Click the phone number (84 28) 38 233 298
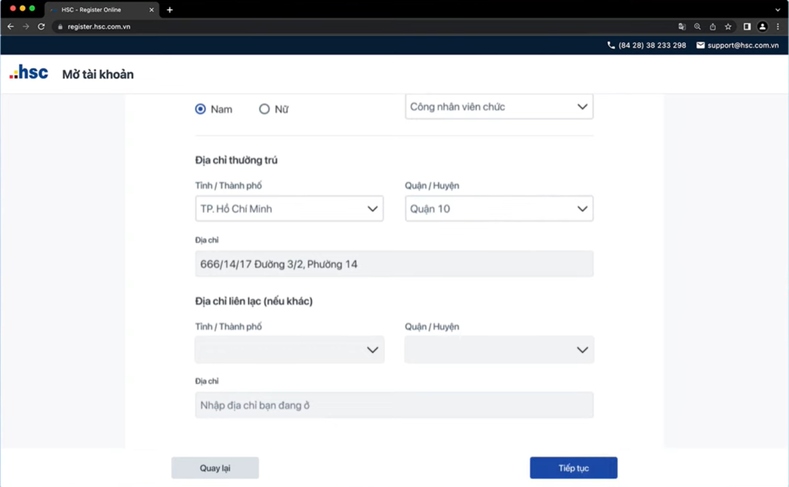Viewport: 789px width, 487px height. (x=652, y=45)
